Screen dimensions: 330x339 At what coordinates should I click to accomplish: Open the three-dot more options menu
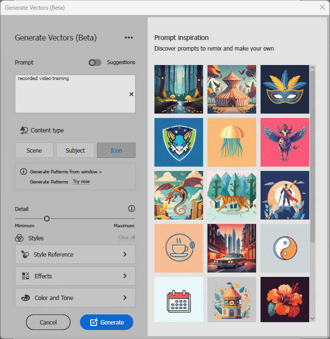(x=128, y=38)
